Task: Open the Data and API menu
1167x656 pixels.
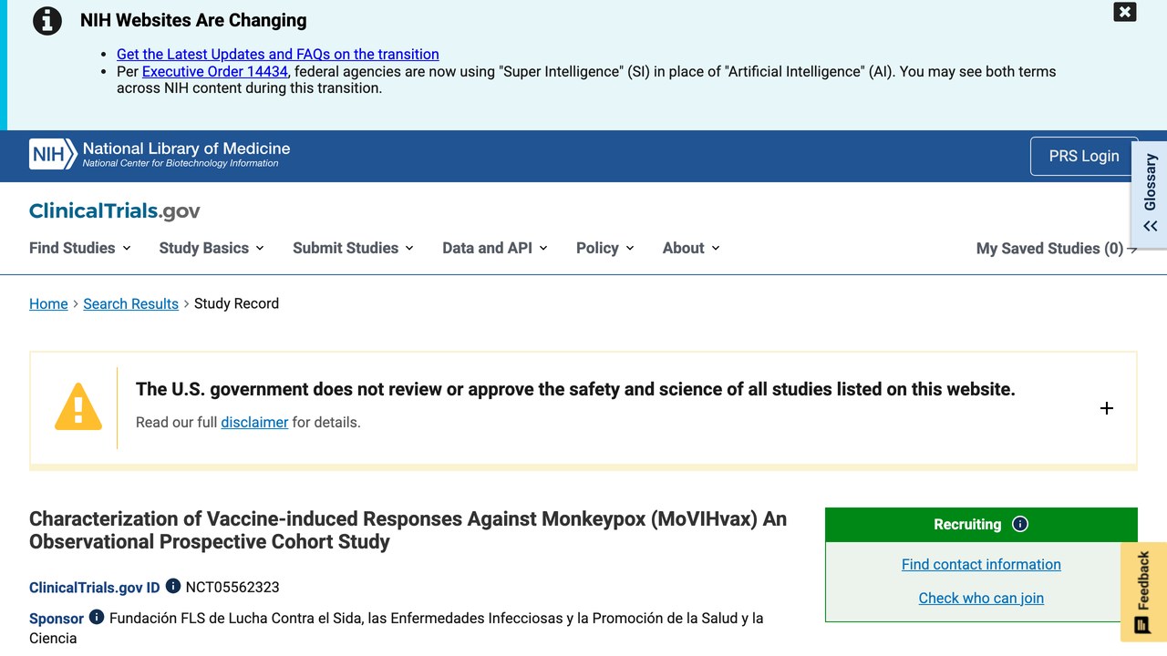Action: (495, 248)
